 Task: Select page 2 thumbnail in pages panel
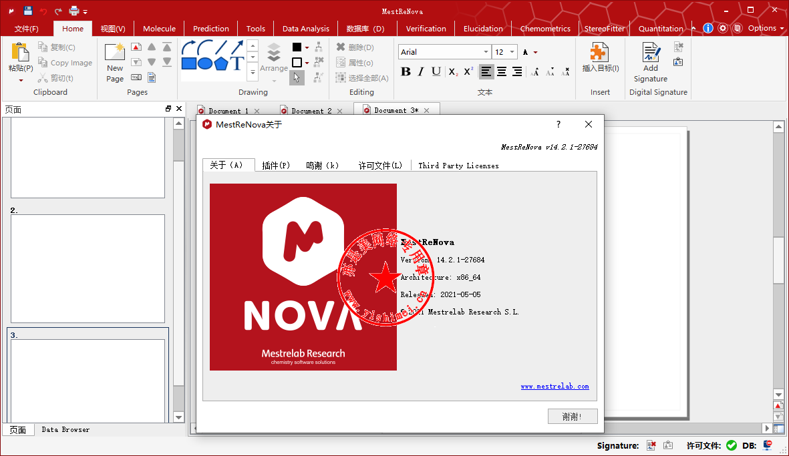(88, 268)
